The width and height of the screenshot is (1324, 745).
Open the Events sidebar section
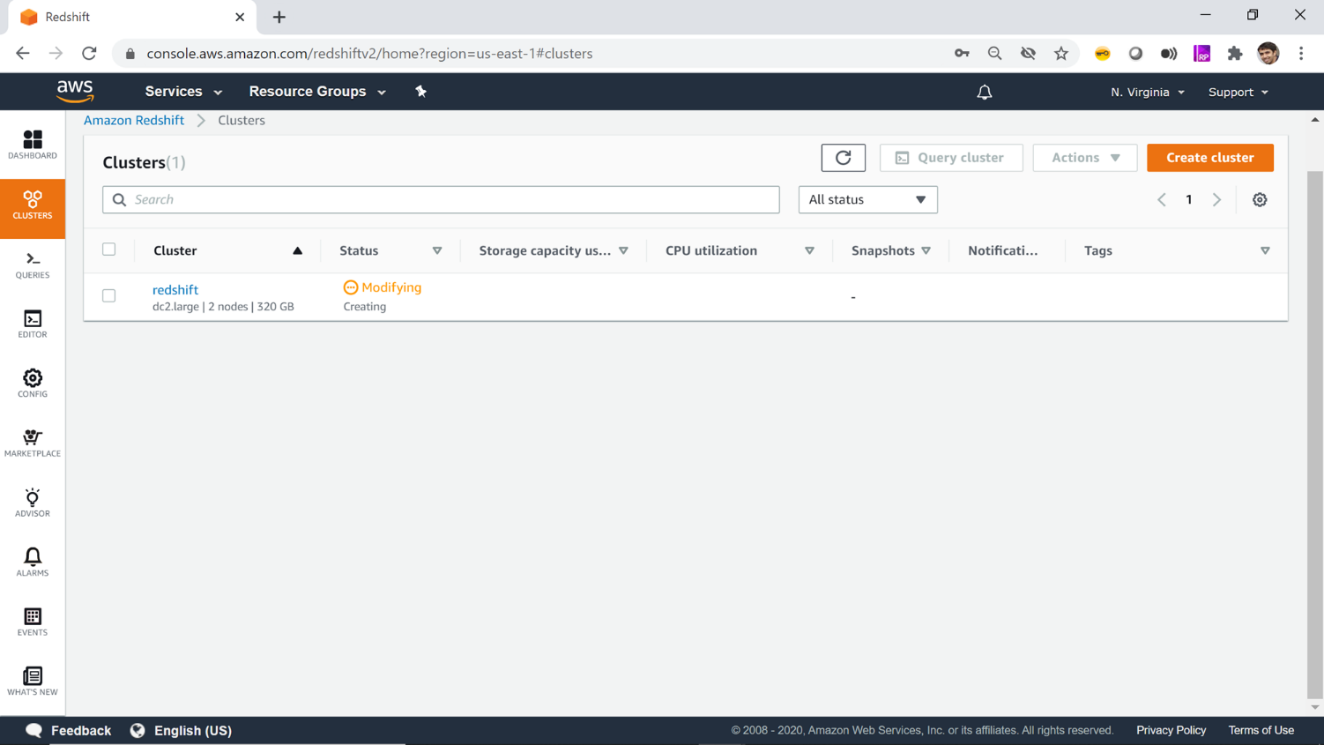(x=33, y=622)
